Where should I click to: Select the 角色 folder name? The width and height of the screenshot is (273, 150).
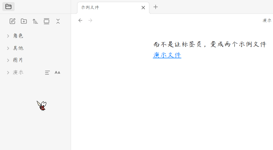point(18,36)
